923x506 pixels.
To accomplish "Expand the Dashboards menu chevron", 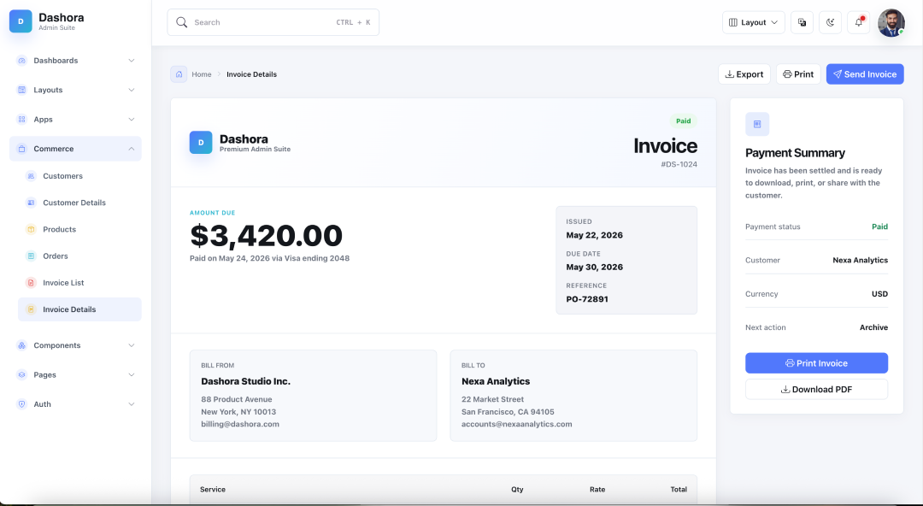I will pos(132,61).
